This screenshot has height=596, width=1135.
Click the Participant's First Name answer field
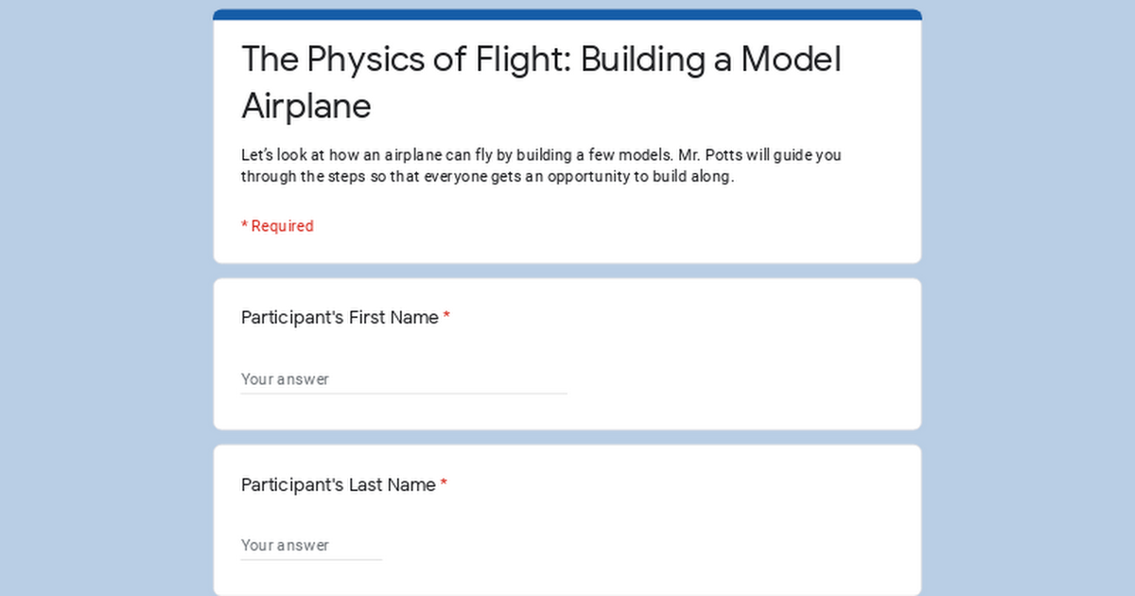pyautogui.click(x=404, y=379)
